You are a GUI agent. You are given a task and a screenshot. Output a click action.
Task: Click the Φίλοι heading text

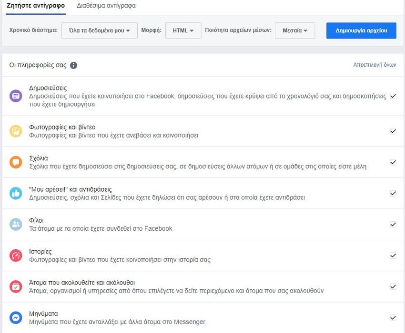point(36,220)
